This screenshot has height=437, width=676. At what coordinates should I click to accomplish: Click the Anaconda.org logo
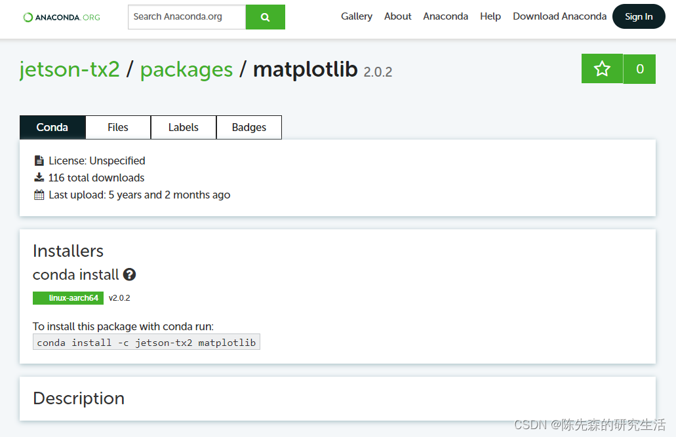pos(62,17)
